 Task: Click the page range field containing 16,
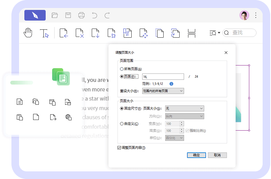click(x=163, y=77)
